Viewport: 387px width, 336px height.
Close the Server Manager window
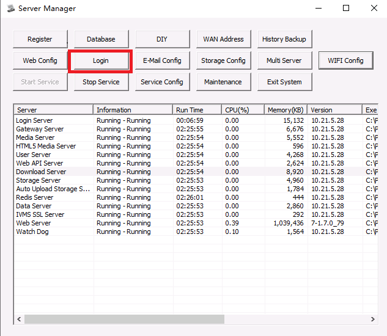[374, 8]
